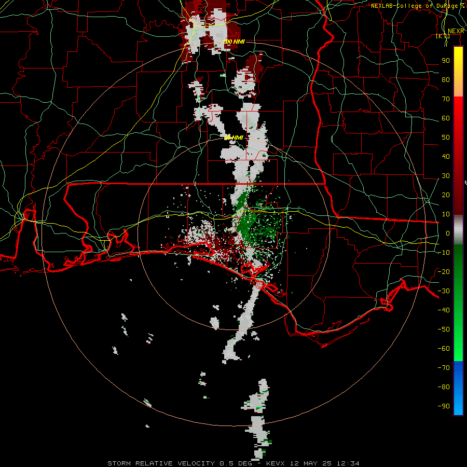Click the 0 value on velocity scale
The width and height of the screenshot is (467, 467).
click(x=448, y=233)
